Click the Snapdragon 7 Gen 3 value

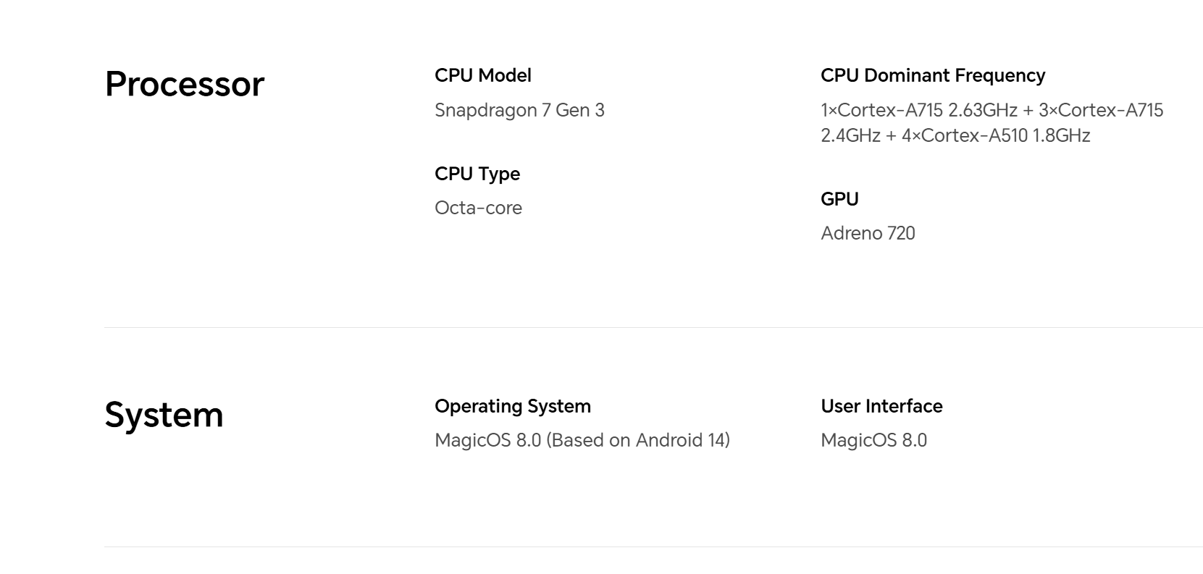point(519,110)
